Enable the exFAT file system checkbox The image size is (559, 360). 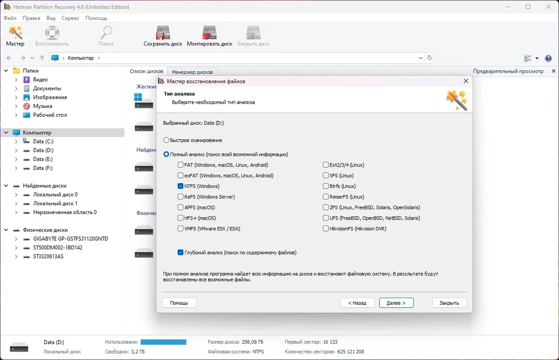pyautogui.click(x=180, y=176)
